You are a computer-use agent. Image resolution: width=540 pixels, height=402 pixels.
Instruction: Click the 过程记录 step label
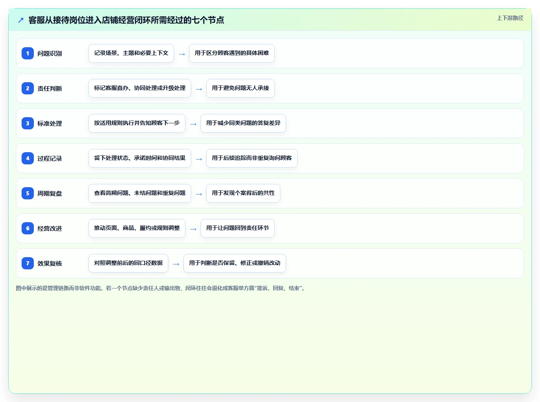pos(50,158)
